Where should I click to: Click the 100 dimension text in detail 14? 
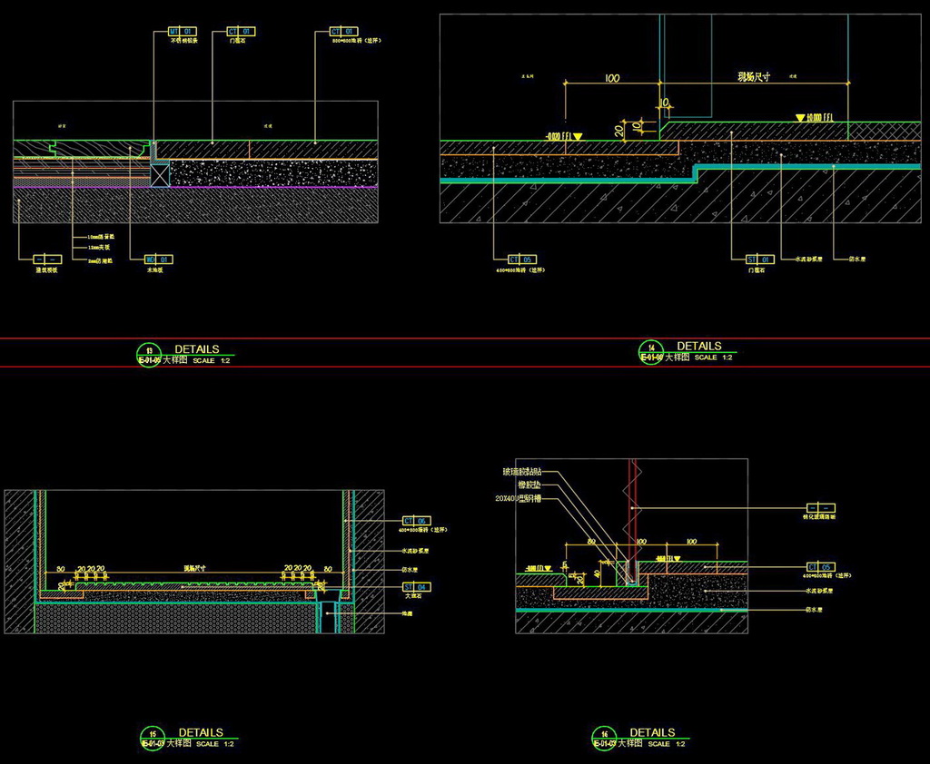pyautogui.click(x=611, y=79)
